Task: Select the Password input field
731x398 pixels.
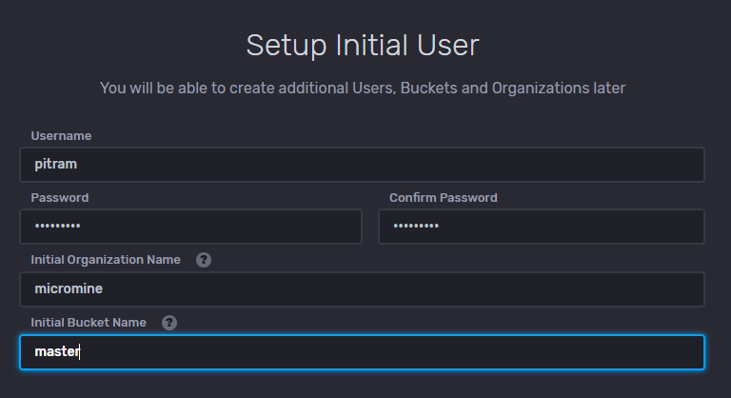Action: click(190, 227)
